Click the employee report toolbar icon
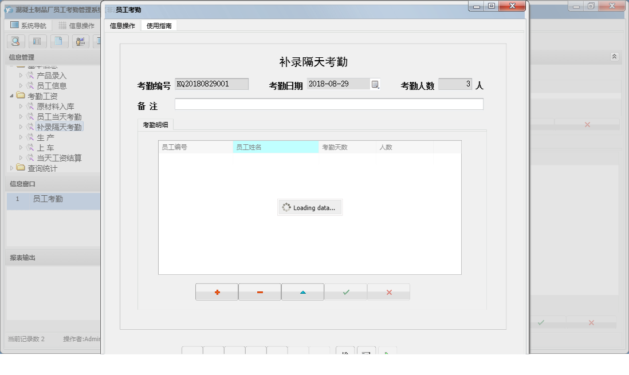The height and width of the screenshot is (375, 629). [x=80, y=41]
